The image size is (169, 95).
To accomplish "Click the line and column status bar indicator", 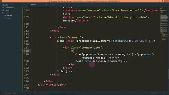I will click(x=10, y=93).
